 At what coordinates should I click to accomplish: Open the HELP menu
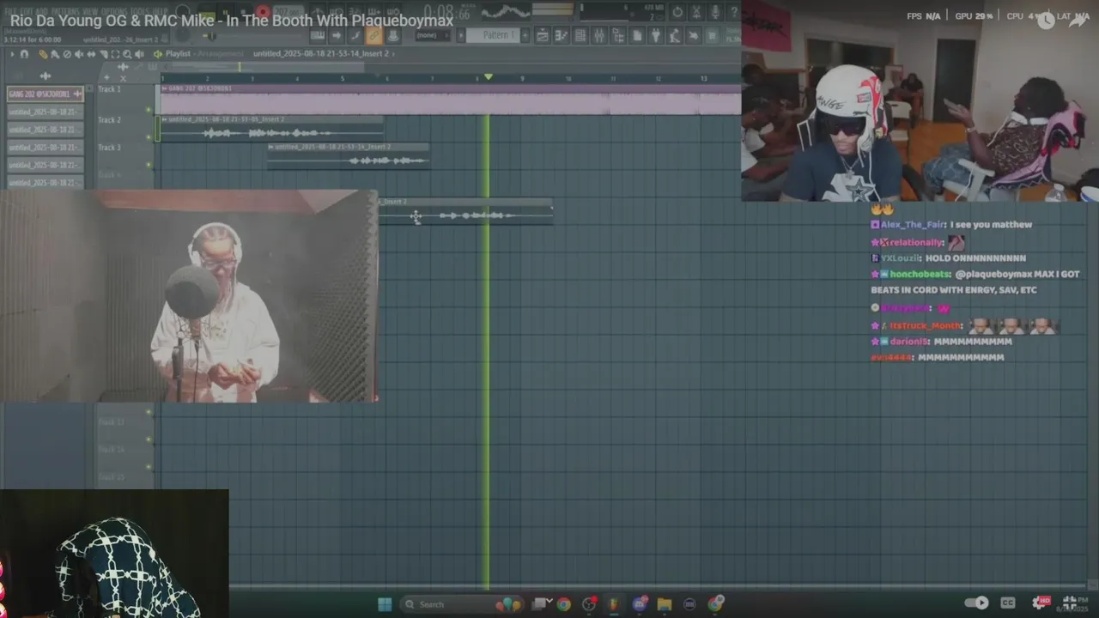[x=160, y=11]
